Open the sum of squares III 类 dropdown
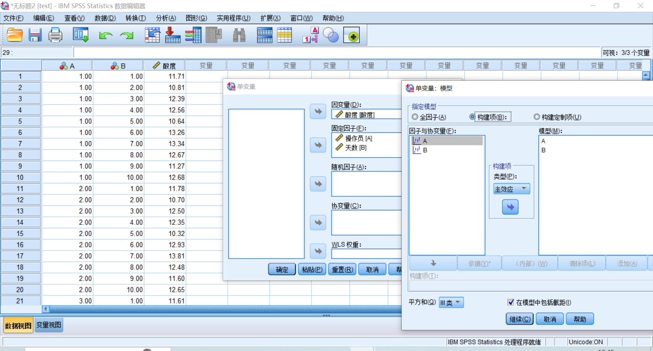 (451, 302)
